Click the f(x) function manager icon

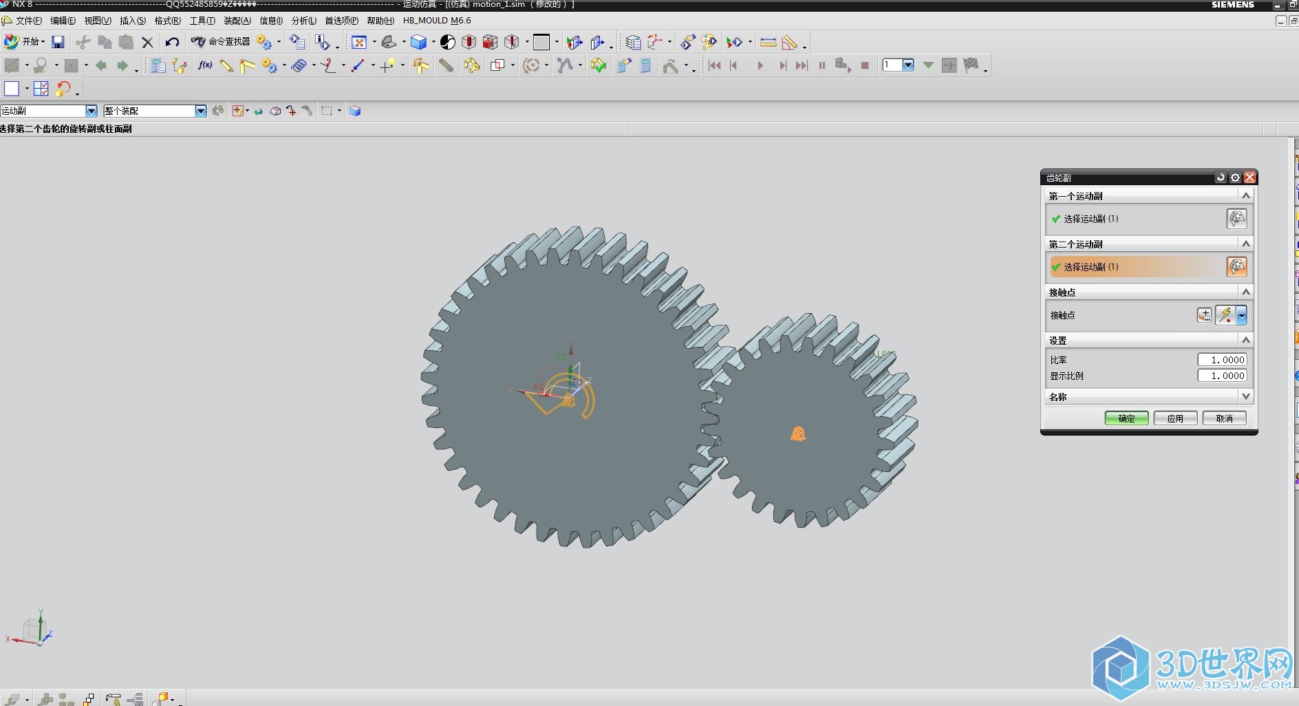(x=205, y=65)
